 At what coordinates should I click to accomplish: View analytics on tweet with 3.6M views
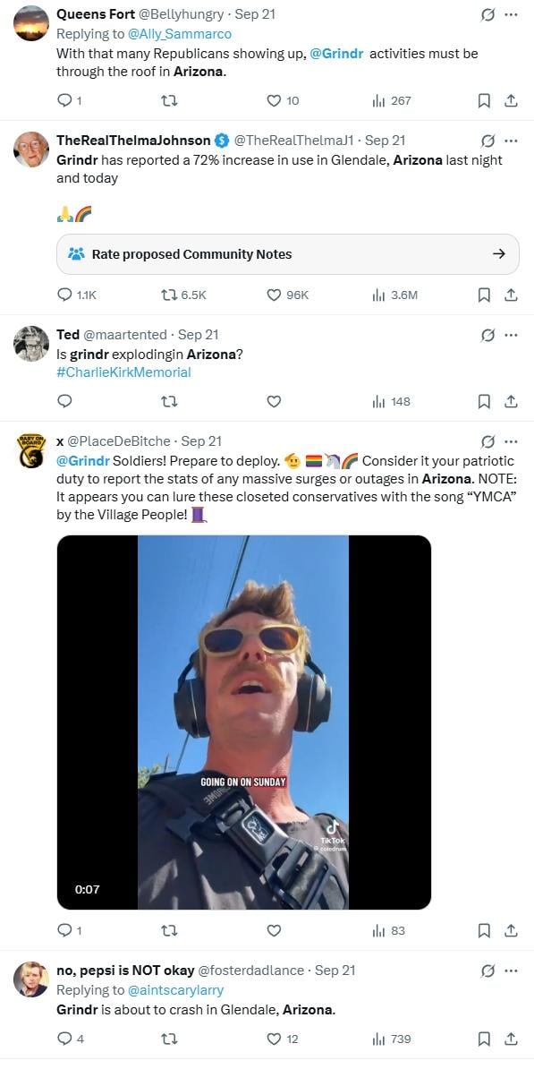394,295
